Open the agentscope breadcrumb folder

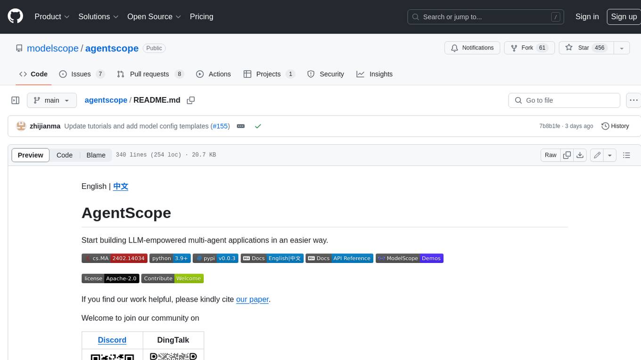click(x=106, y=100)
